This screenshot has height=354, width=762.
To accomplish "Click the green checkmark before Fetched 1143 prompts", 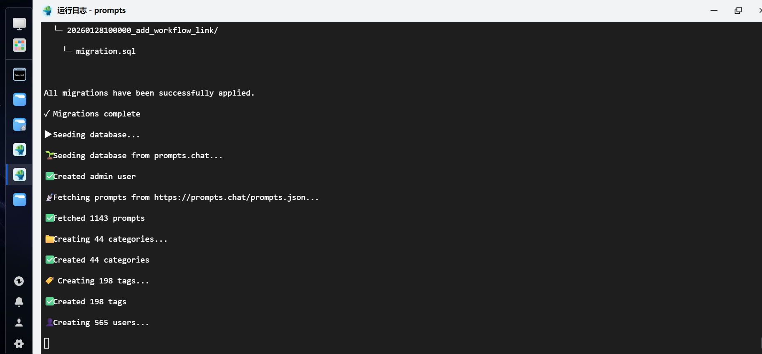I will click(x=50, y=218).
